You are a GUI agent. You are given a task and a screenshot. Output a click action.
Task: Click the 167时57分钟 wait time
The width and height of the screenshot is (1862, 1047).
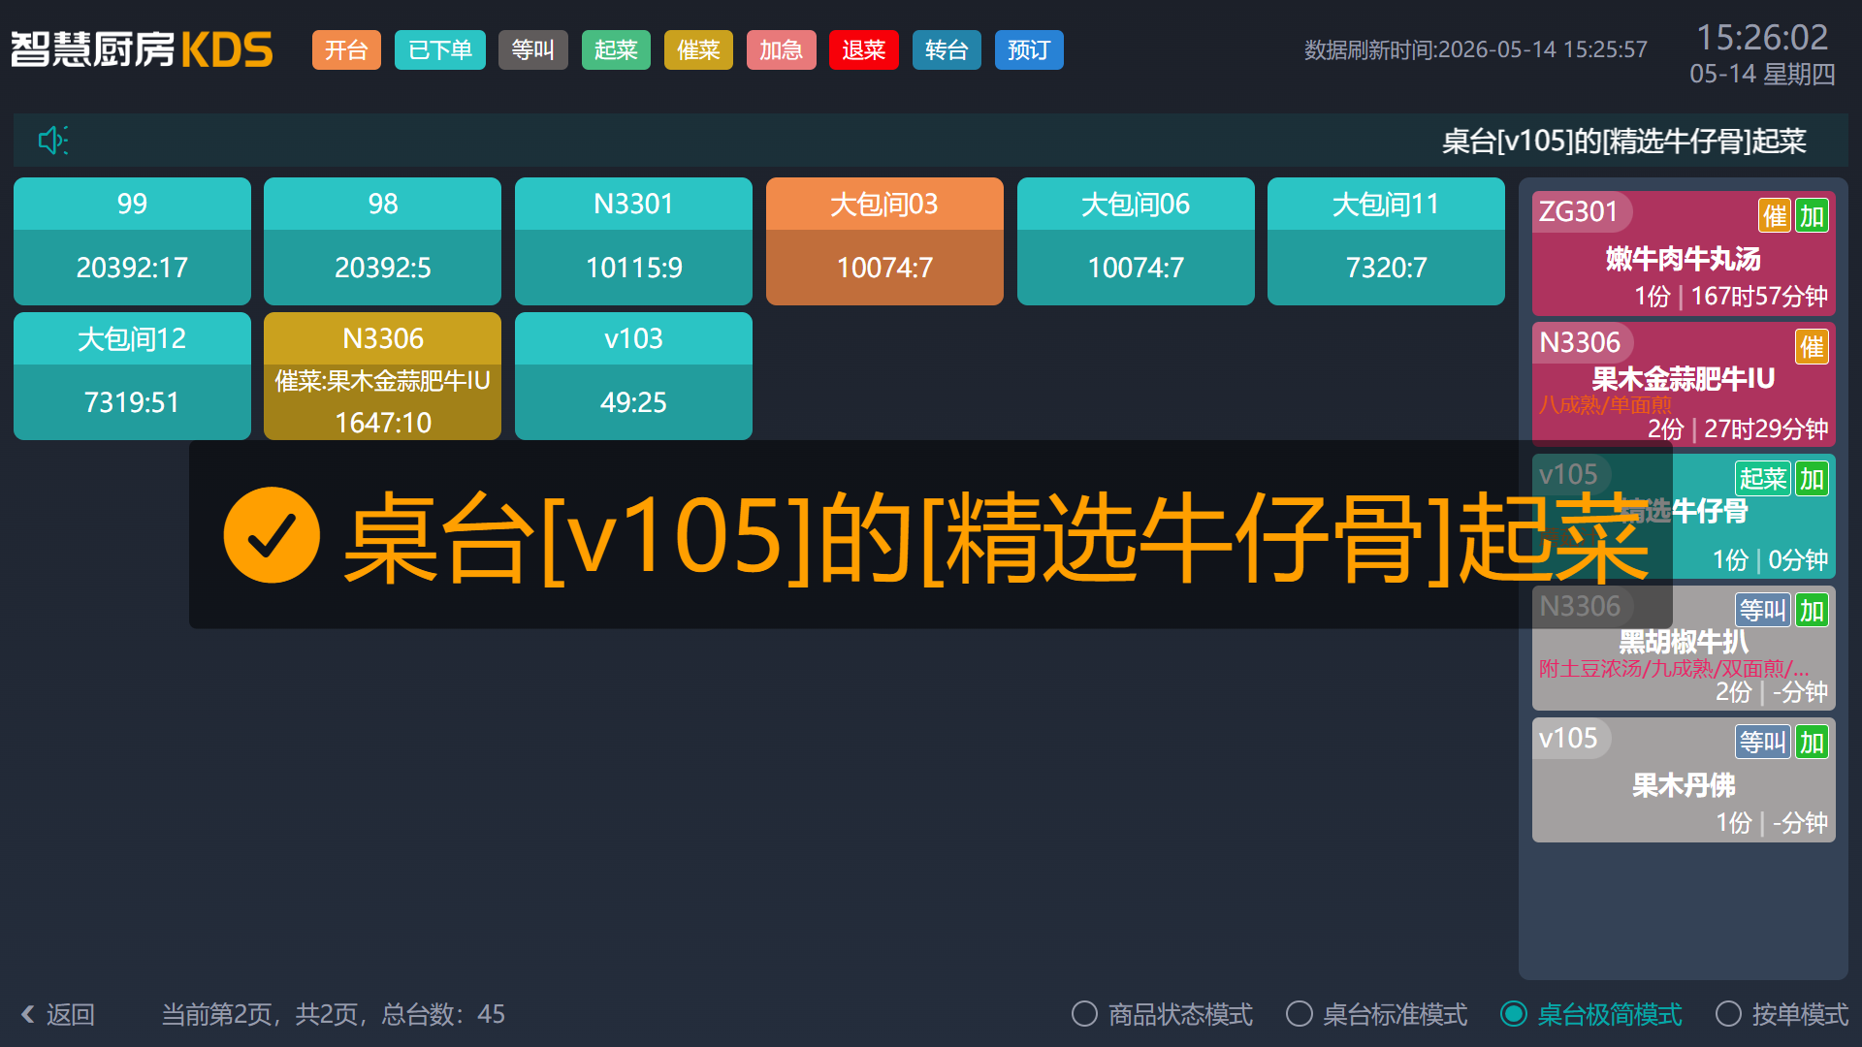pos(1759,296)
